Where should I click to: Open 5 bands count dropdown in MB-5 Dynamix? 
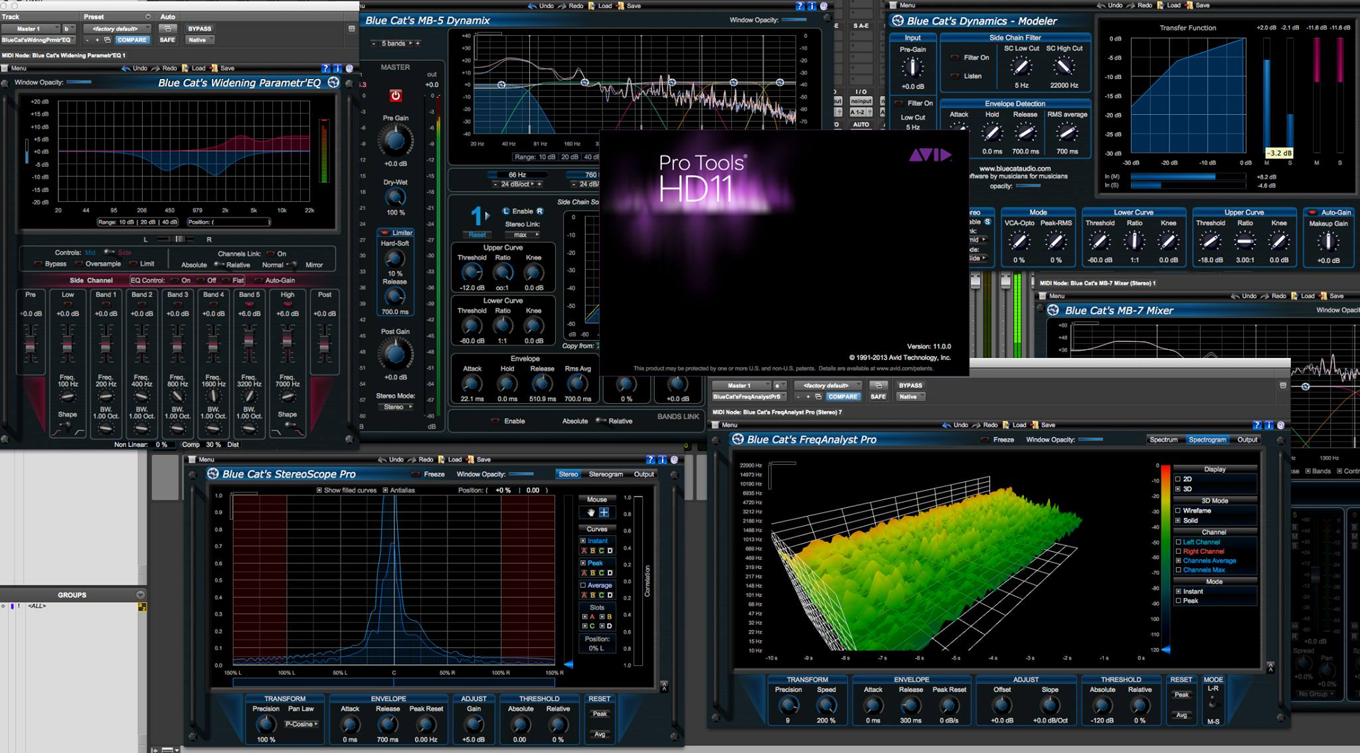396,43
